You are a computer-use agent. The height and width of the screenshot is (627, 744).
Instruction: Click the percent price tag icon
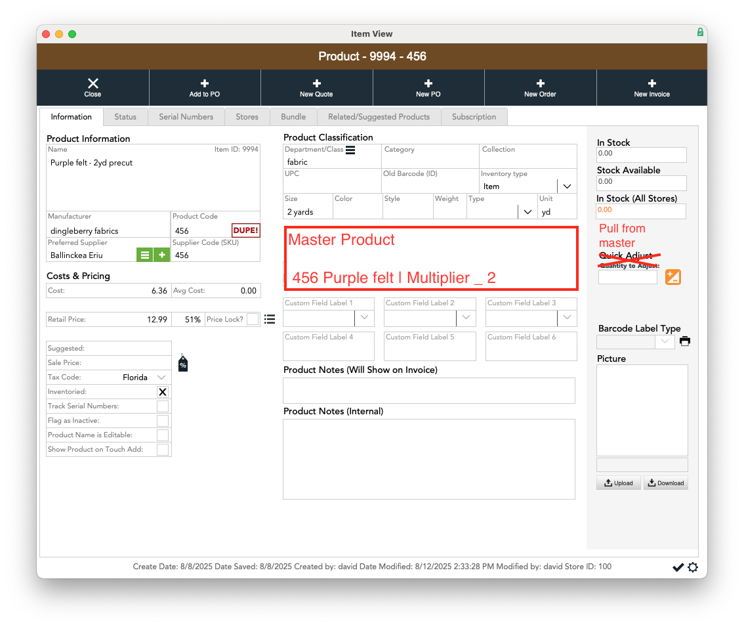[183, 364]
